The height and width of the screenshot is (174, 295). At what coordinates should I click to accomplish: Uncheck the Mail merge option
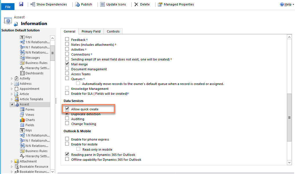pos(67,64)
